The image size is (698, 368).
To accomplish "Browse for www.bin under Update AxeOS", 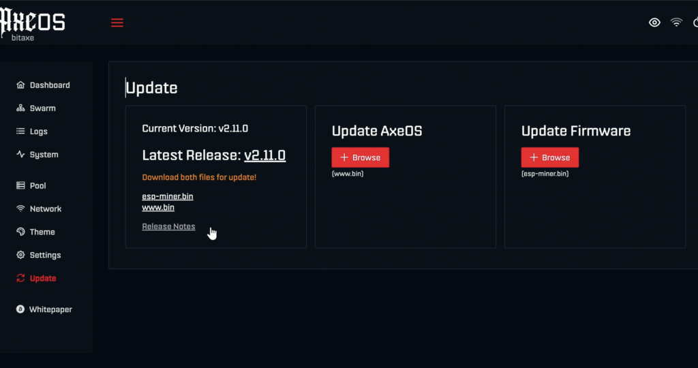I will (x=360, y=157).
